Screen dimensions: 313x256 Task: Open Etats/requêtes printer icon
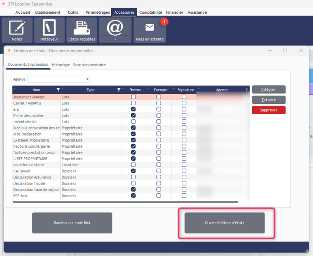click(82, 28)
